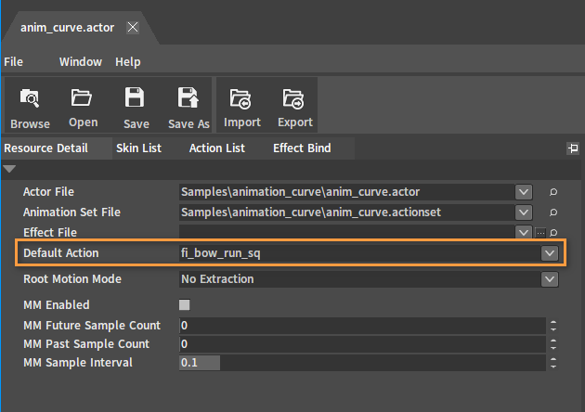Viewport: 585px width, 412px height.
Task: Open the Root Motion Mode dropdown
Action: [549, 279]
